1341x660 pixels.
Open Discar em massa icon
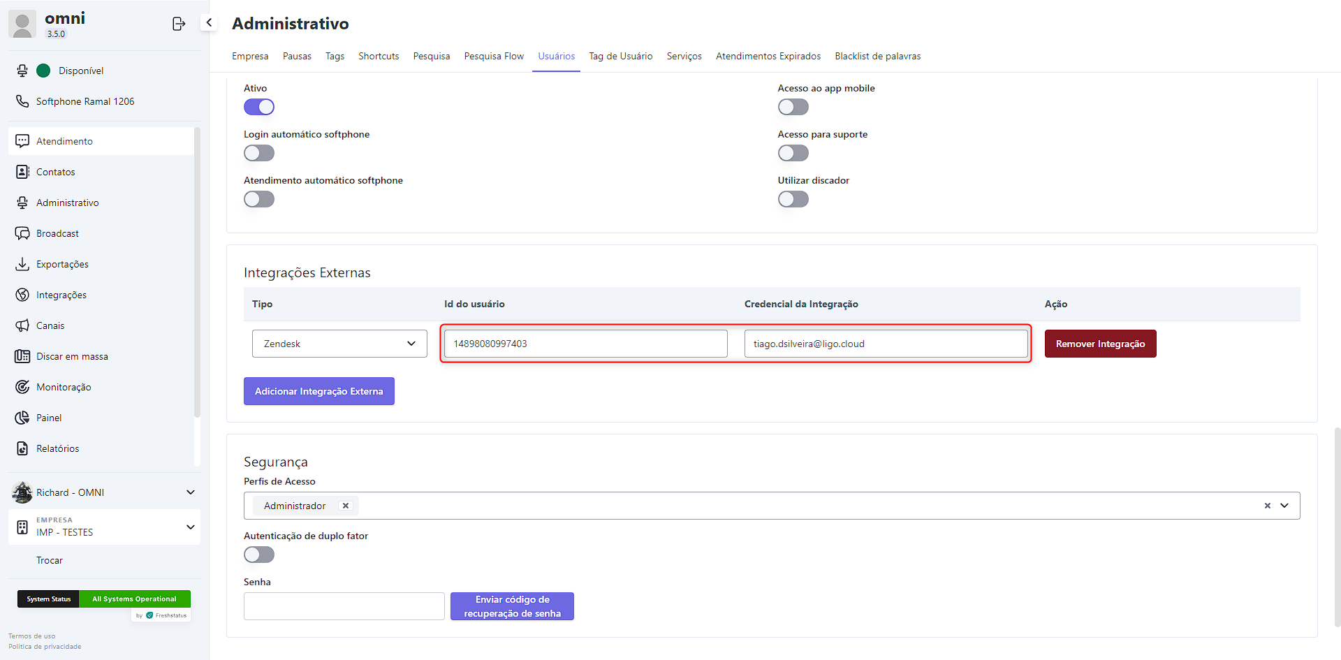(22, 356)
